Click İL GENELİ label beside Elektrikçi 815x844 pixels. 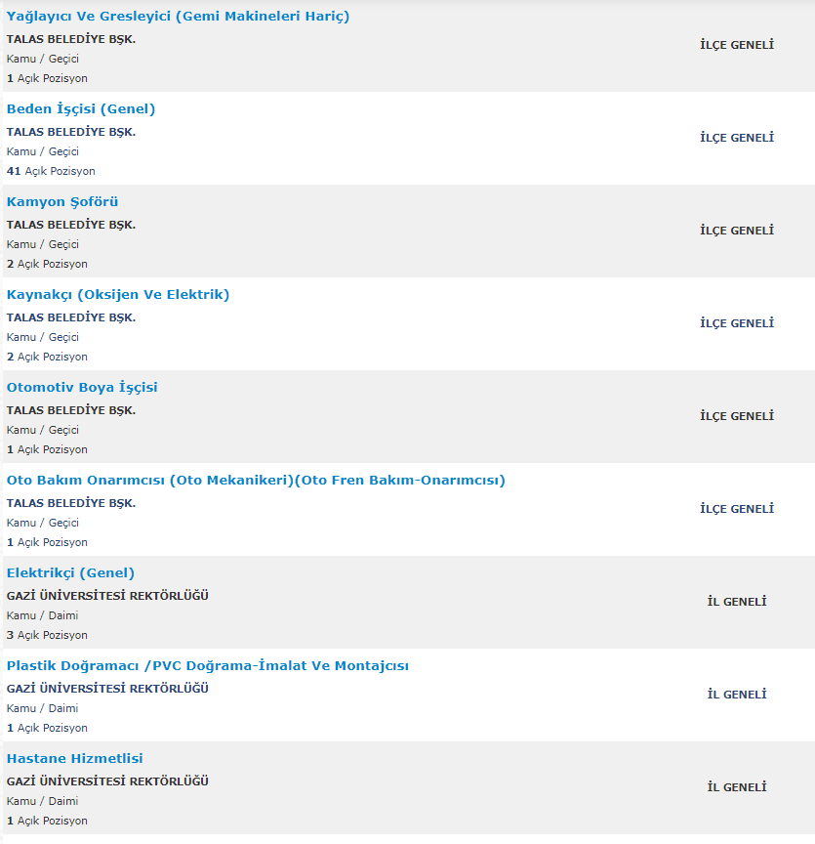click(x=737, y=602)
